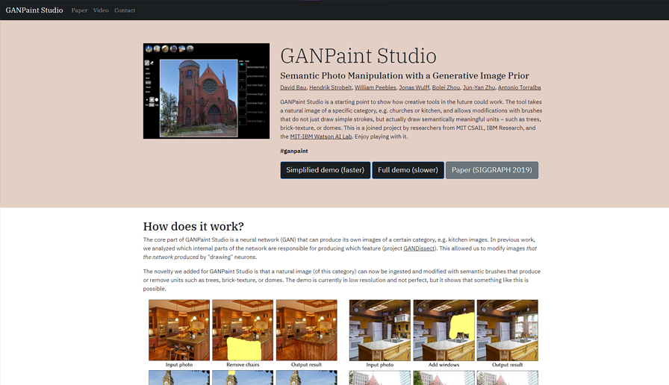Viewport: 669px width, 385px height.
Task: Open Antonio Torralba author link
Action: pos(519,87)
